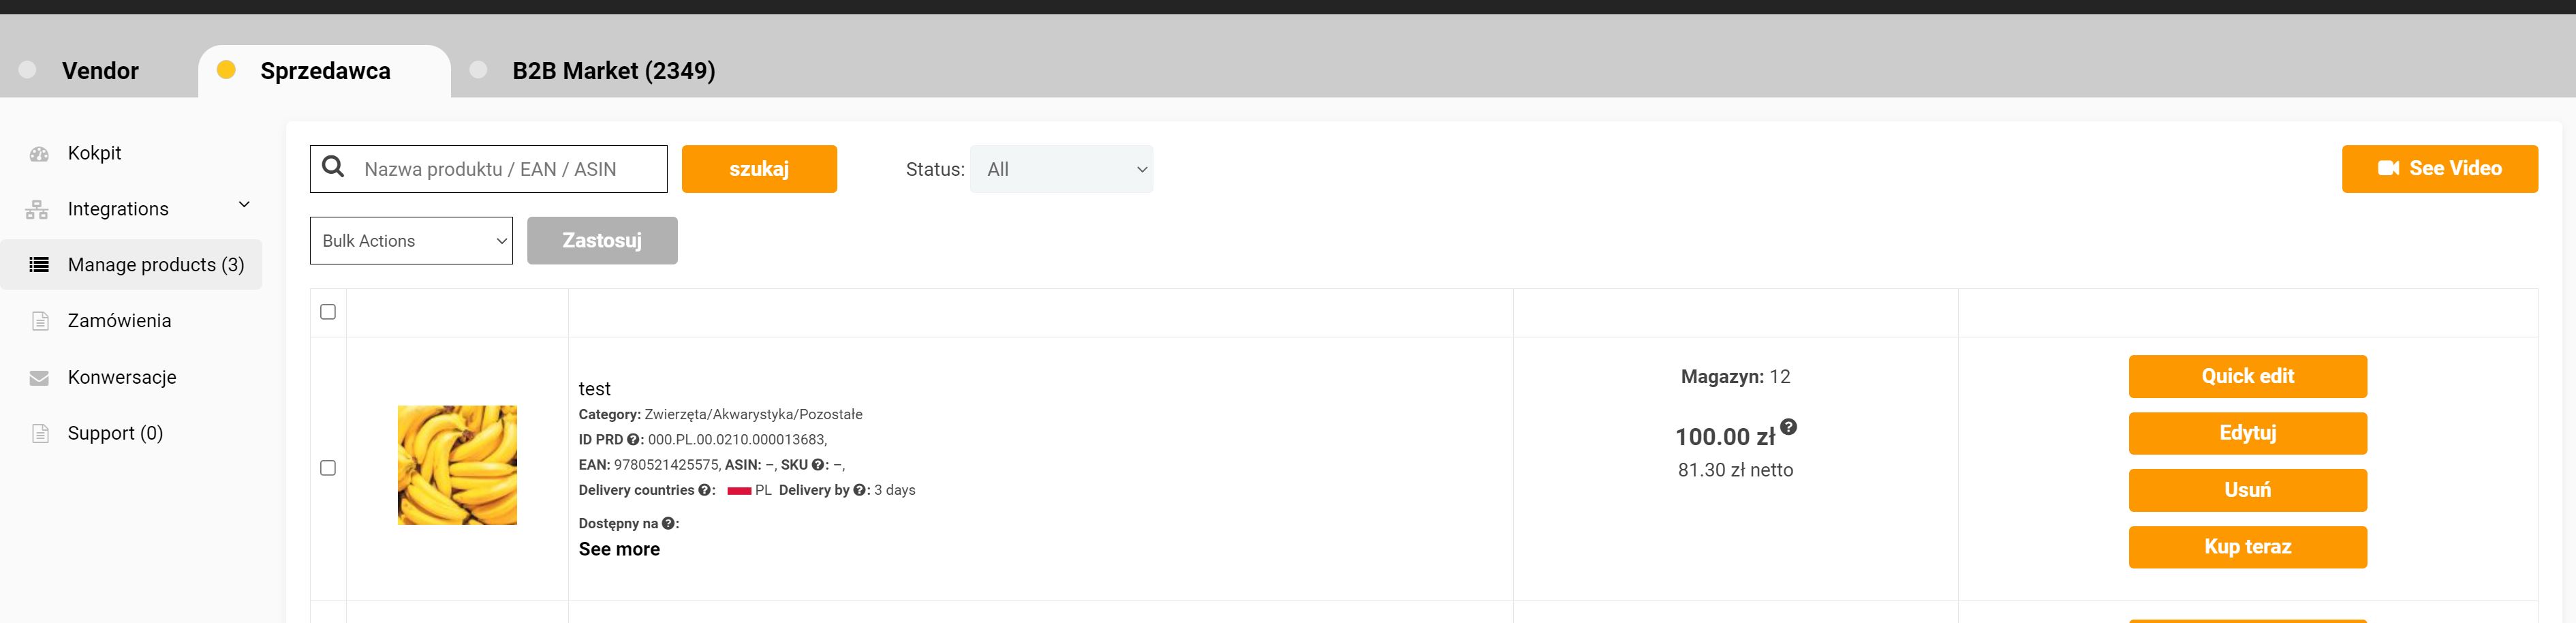Screen dimensions: 2576x623
Task: Switch to the B2B Market tab
Action: tap(612, 71)
